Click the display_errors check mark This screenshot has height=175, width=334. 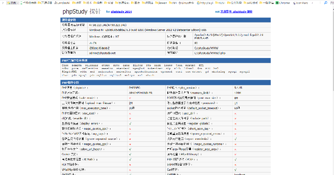(x=130, y=124)
